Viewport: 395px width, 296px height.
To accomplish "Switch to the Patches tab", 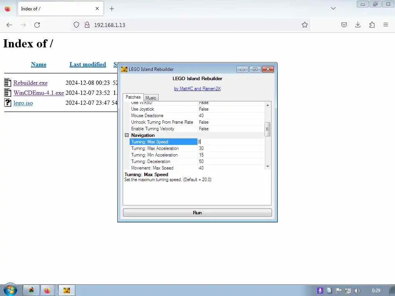I will coord(133,97).
